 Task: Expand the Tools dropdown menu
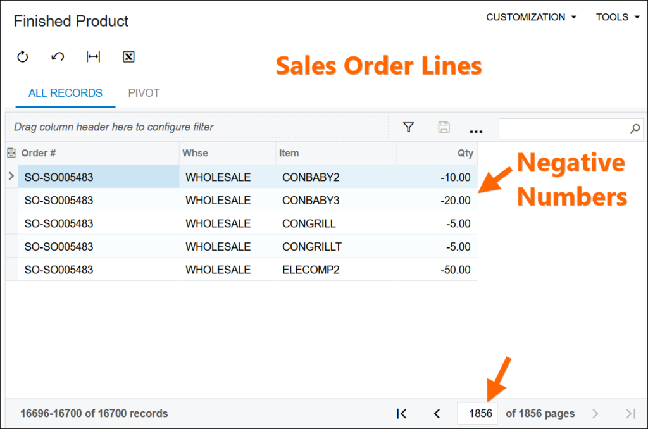pyautogui.click(x=618, y=17)
